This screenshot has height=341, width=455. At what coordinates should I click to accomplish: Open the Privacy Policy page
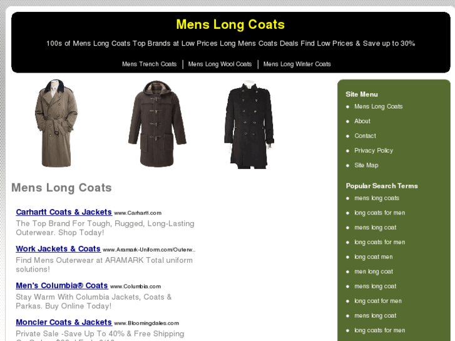pos(374,151)
